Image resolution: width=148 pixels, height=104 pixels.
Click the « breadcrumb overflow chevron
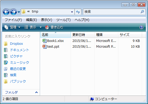pyautogui.click(x=28, y=12)
